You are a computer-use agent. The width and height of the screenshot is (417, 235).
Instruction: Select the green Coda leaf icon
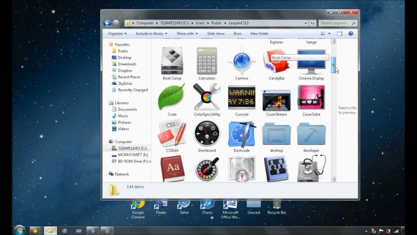[x=172, y=97]
